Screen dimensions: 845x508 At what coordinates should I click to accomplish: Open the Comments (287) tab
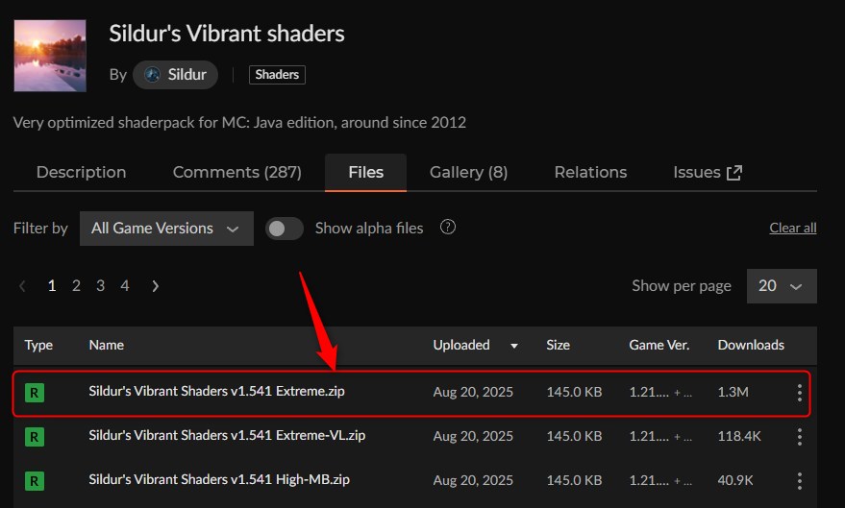tap(237, 172)
